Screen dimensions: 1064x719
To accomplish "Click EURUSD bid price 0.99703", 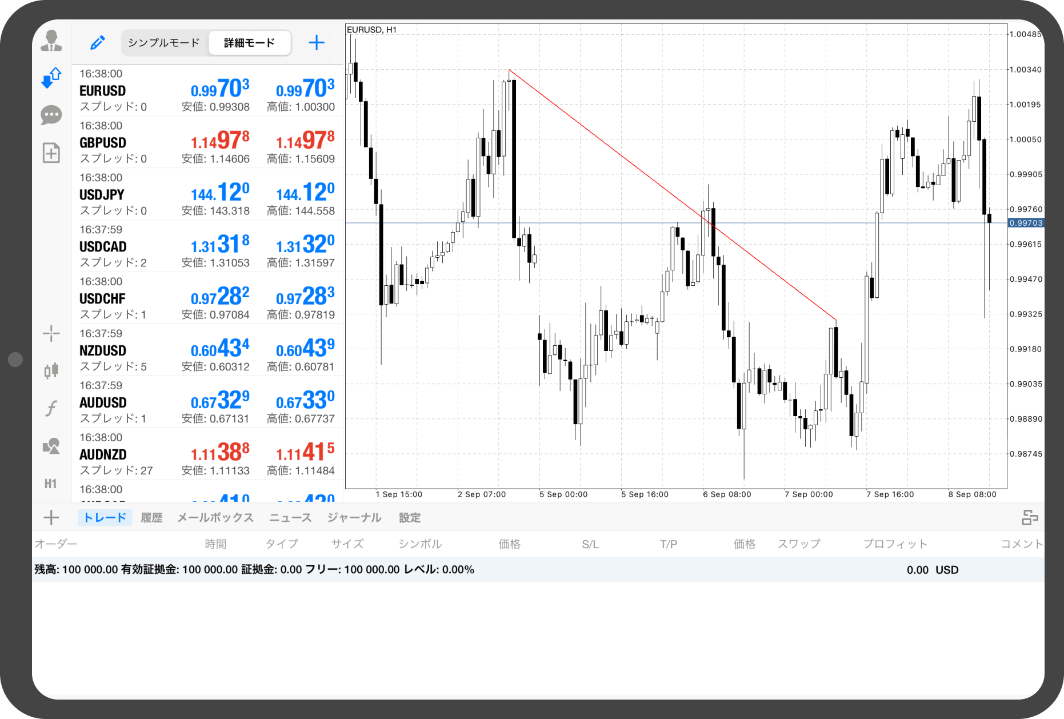I will (220, 89).
